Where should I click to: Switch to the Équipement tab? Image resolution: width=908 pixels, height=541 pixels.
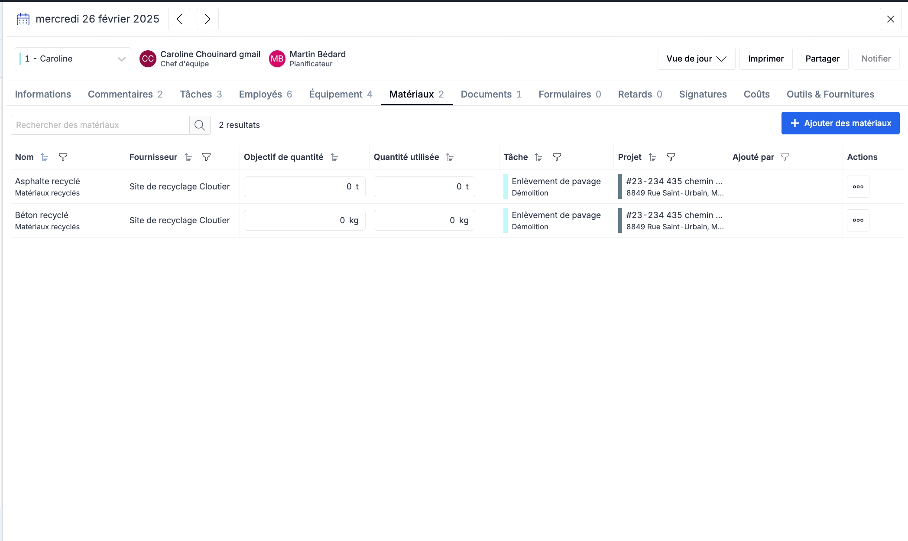tap(340, 94)
